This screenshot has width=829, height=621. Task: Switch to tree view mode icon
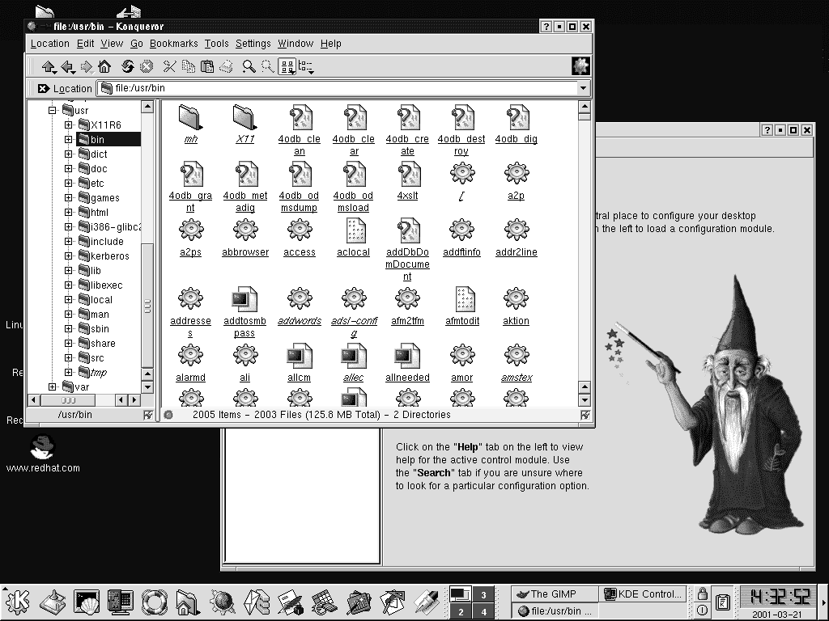pos(306,67)
